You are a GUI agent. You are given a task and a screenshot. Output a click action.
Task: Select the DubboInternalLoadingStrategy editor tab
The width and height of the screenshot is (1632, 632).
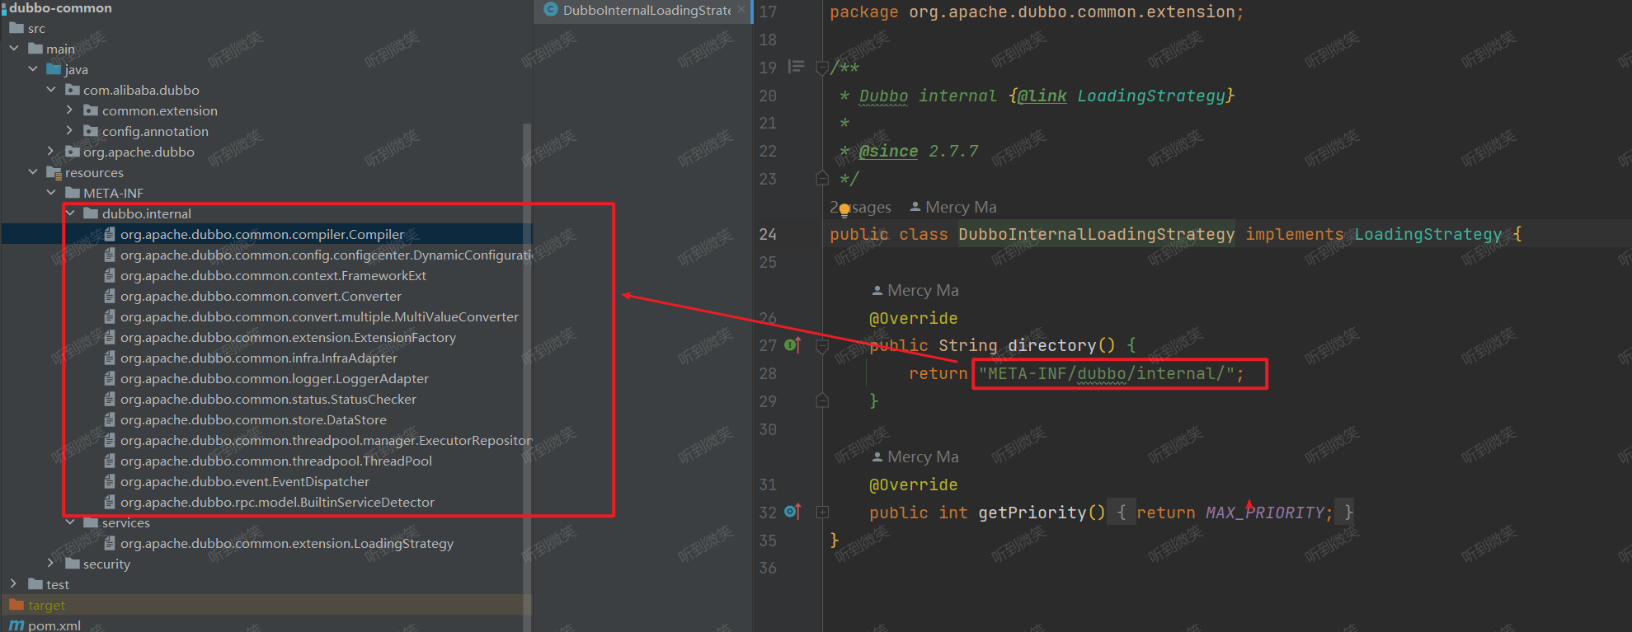click(643, 11)
